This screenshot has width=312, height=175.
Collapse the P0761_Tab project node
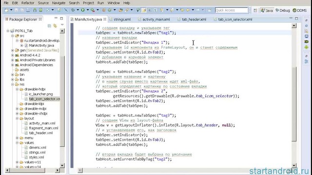tap(8, 31)
